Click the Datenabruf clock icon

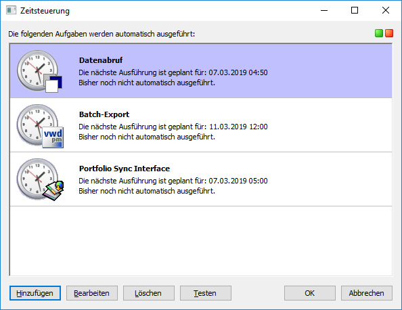(x=39, y=71)
